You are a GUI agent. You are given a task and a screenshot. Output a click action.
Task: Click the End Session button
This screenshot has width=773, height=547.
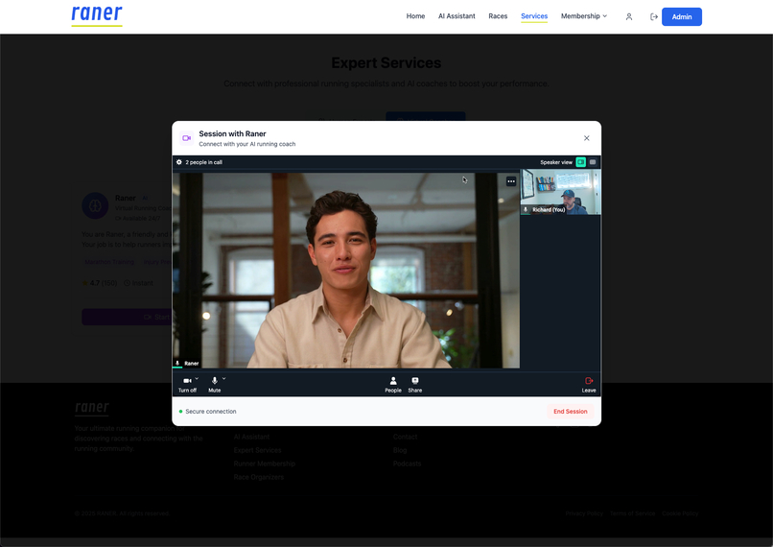point(570,412)
